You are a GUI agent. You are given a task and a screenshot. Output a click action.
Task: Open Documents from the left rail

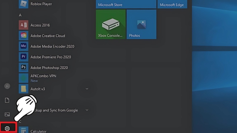click(x=7, y=100)
